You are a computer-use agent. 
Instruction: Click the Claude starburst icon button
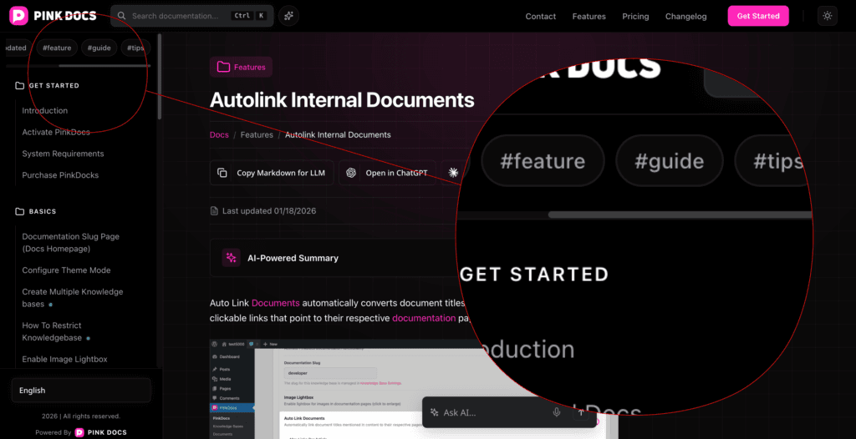click(453, 173)
